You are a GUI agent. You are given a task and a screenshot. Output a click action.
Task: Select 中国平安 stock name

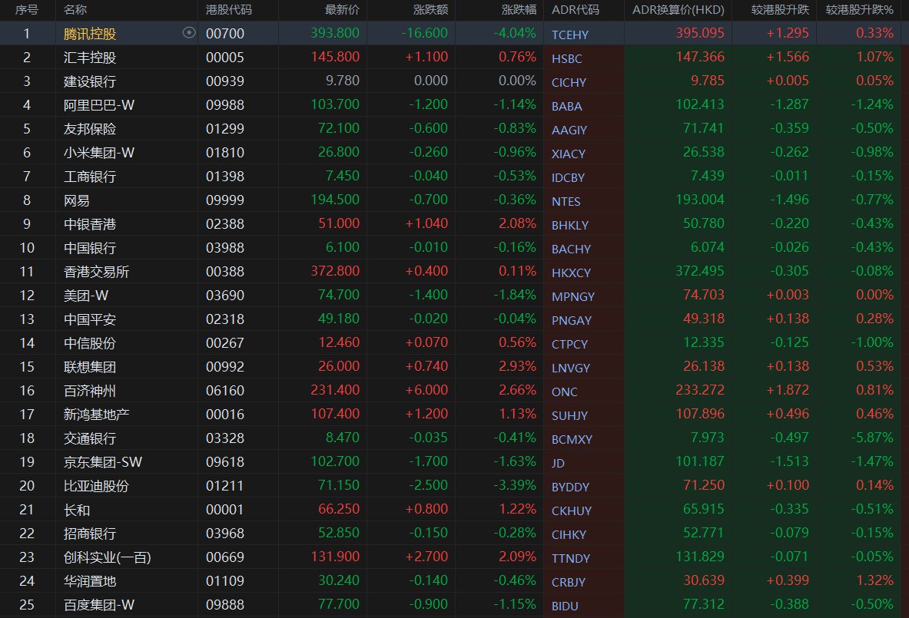[x=90, y=319]
